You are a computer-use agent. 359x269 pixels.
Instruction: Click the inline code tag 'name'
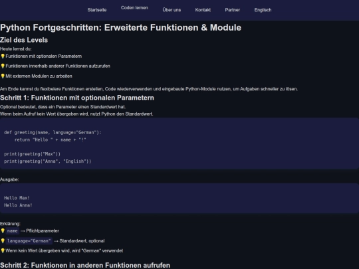click(x=13, y=231)
